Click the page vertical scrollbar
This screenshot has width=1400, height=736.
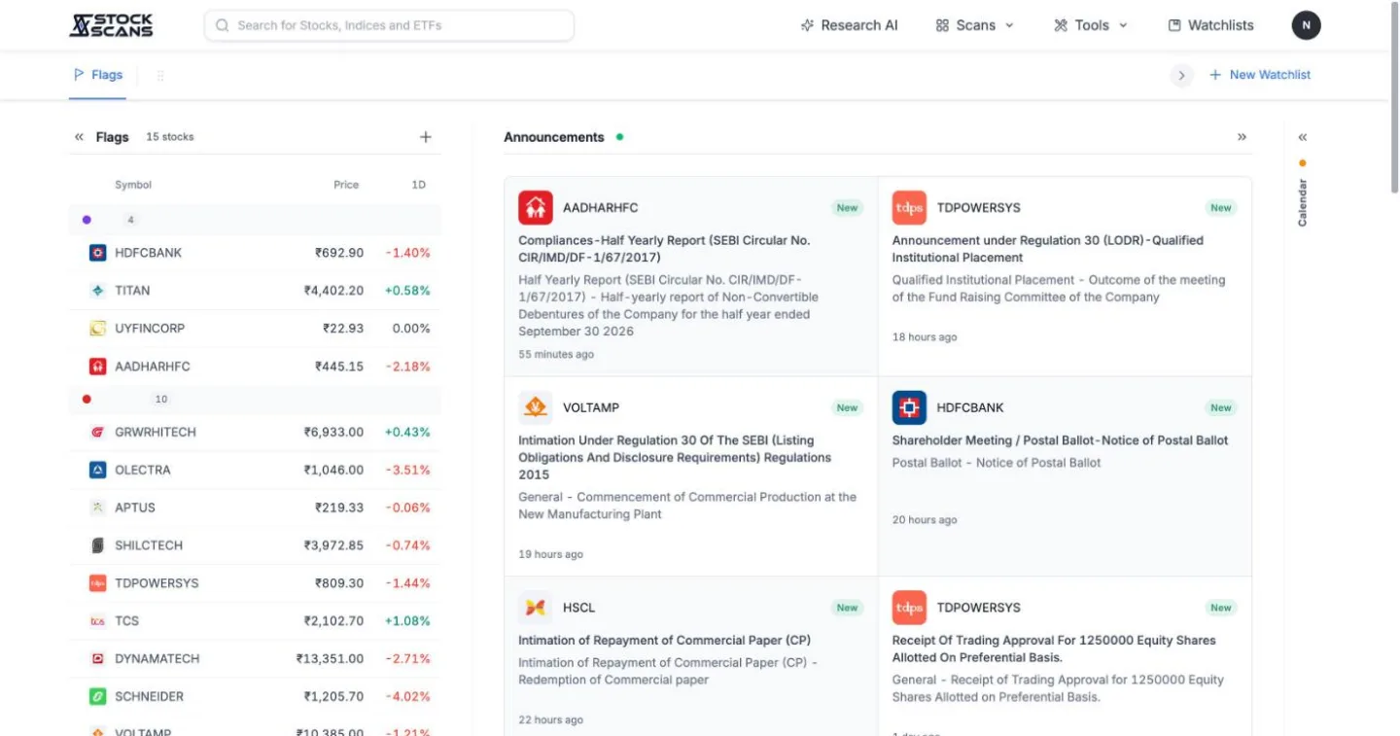coord(1394,97)
